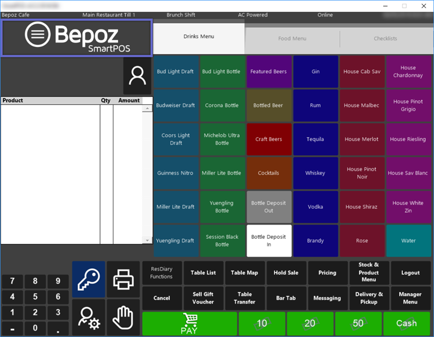Open the Table Map
434x337 pixels.
244,273
